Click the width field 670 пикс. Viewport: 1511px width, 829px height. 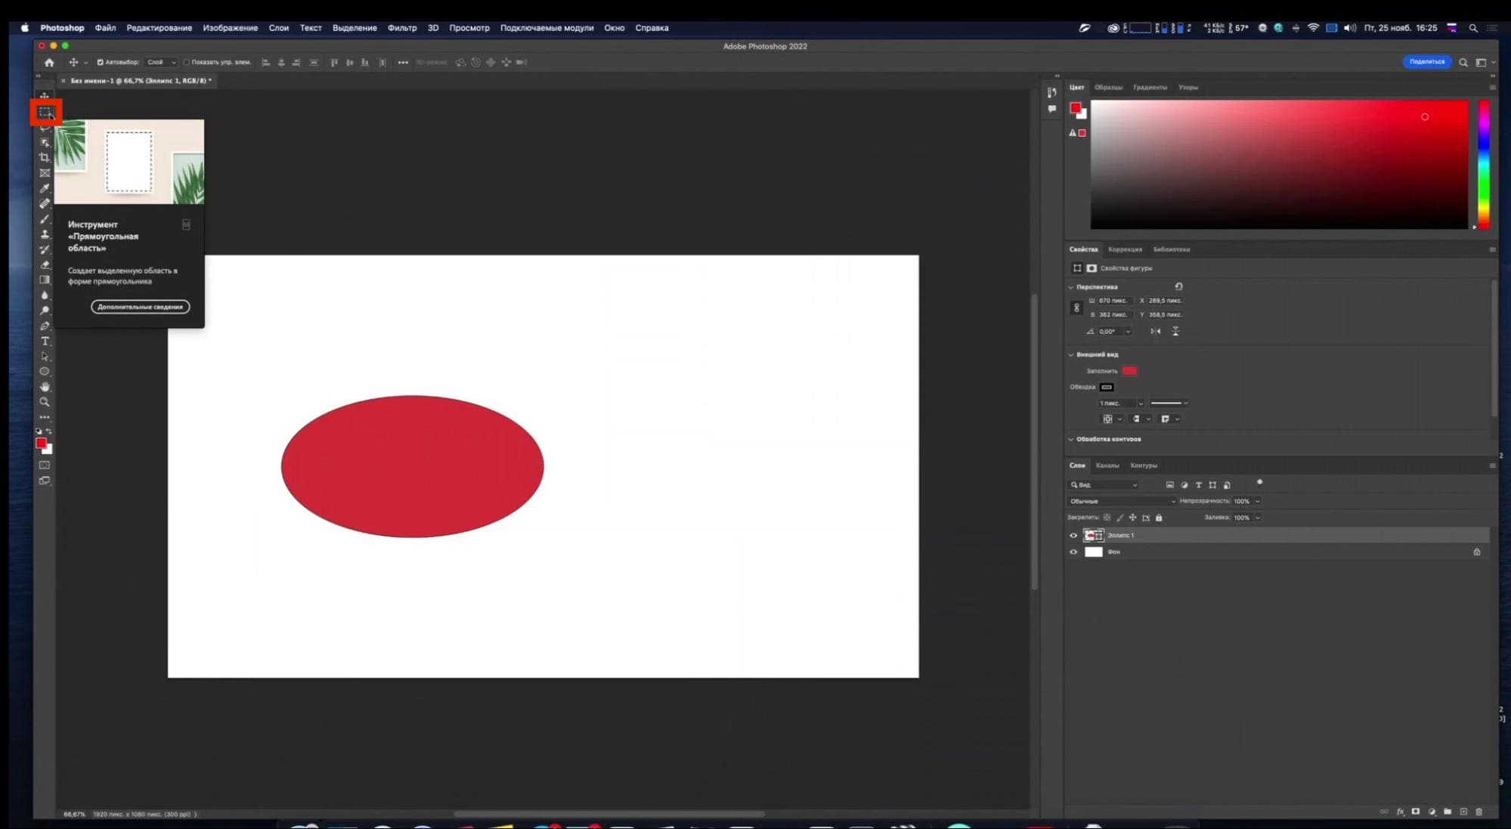coord(1114,301)
